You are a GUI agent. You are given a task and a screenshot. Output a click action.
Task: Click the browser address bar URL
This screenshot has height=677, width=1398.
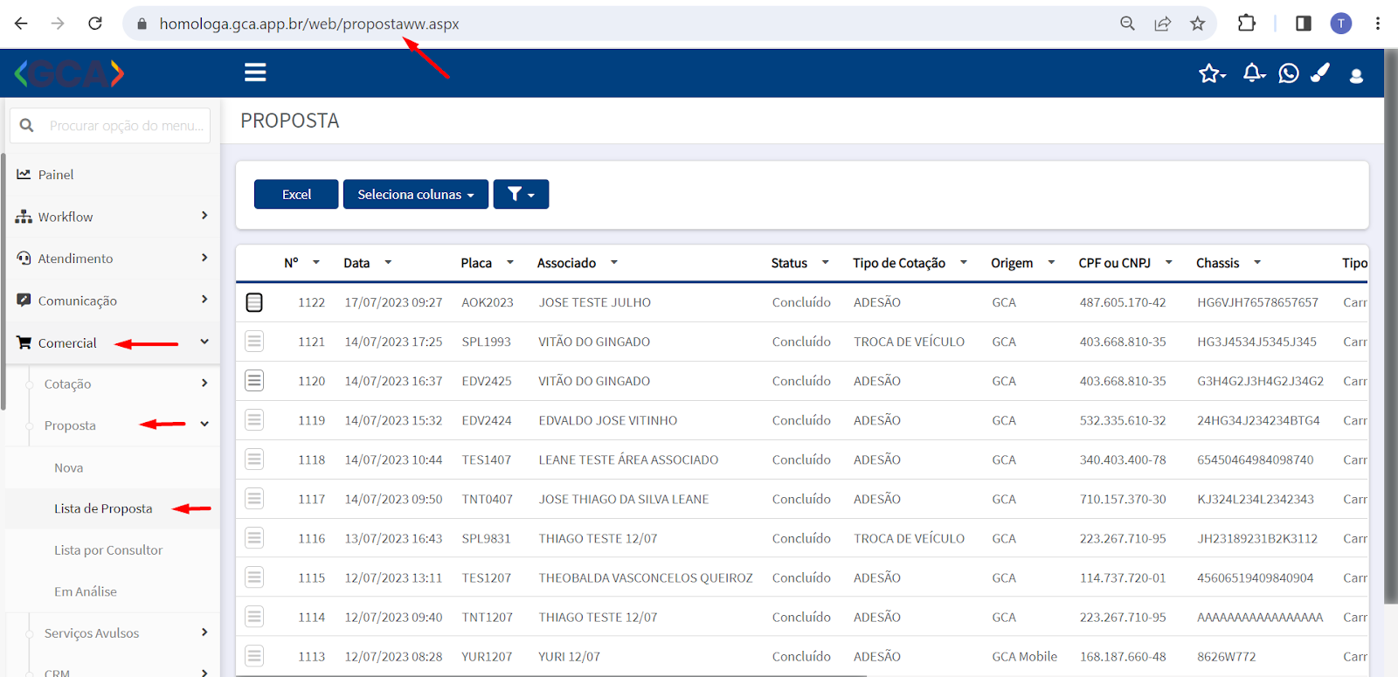[x=309, y=24]
